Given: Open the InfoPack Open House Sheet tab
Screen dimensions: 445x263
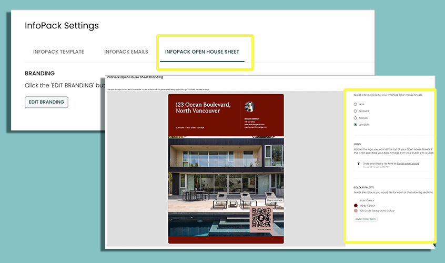Looking at the screenshot, I should point(202,52).
